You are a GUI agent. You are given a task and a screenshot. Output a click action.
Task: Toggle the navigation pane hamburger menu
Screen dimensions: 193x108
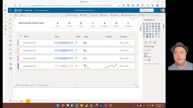pyautogui.click(x=11, y=15)
